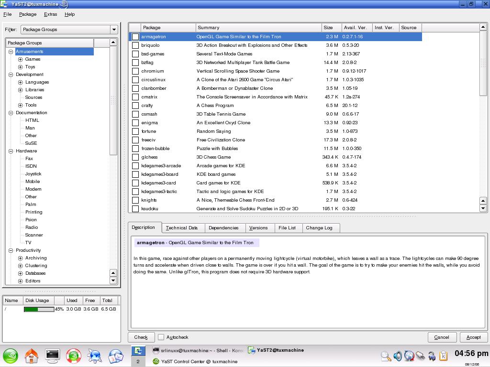Tick the ksudoku package checkbox
This screenshot has width=490, height=367.
[135, 209]
